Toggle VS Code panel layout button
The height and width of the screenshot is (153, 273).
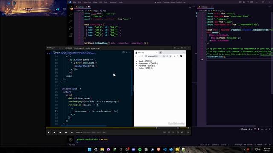244,2
